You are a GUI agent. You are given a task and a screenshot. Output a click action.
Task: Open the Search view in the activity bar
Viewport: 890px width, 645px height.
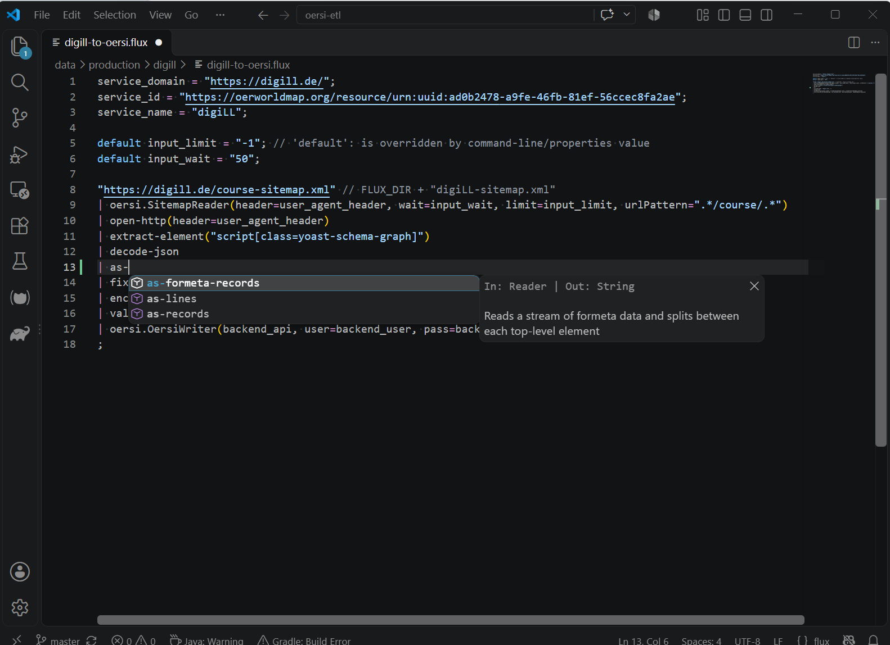click(x=20, y=83)
